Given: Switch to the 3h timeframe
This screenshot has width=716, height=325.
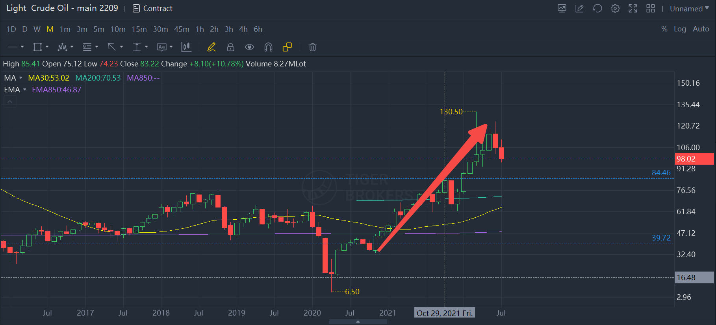Looking at the screenshot, I should coord(229,29).
